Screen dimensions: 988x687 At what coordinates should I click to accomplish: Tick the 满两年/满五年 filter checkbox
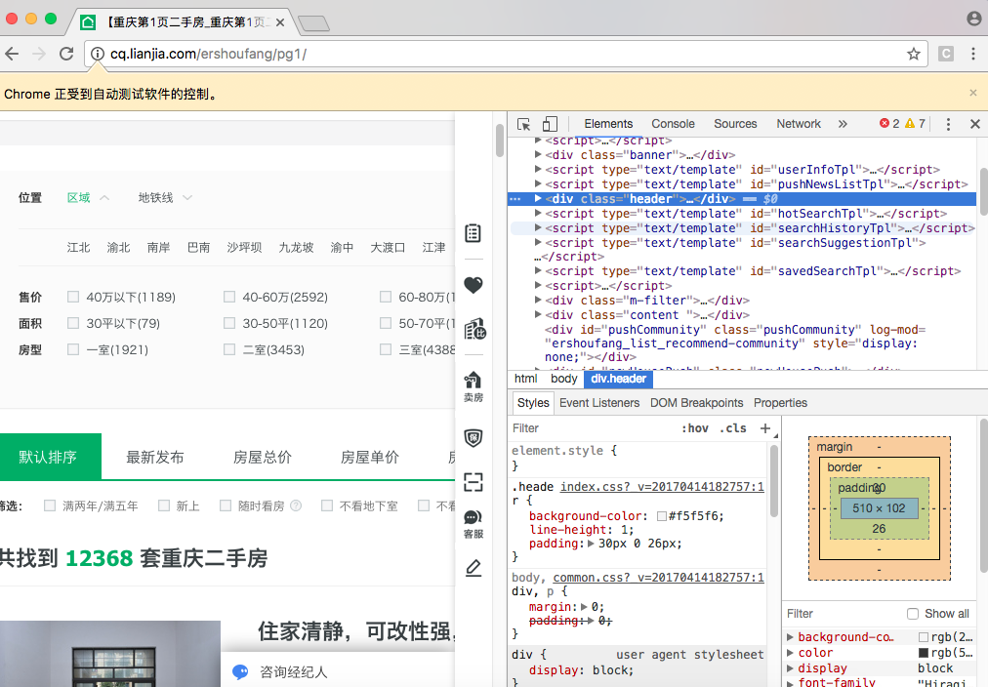[x=49, y=505]
